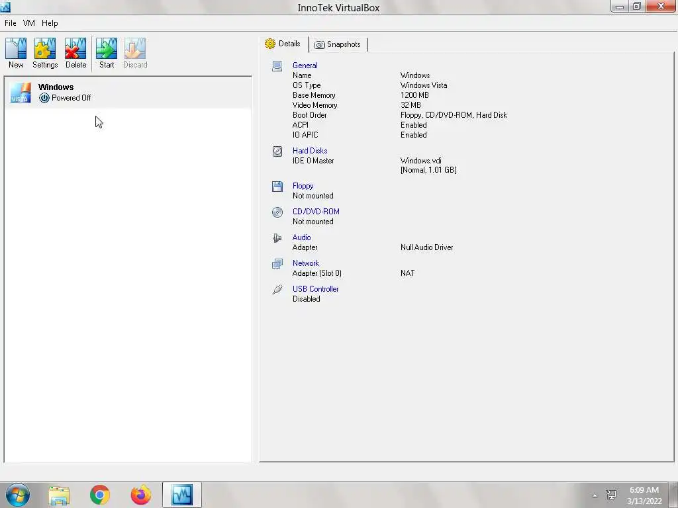Open the Windows Start orb
The height and width of the screenshot is (508, 678).
[x=18, y=495]
